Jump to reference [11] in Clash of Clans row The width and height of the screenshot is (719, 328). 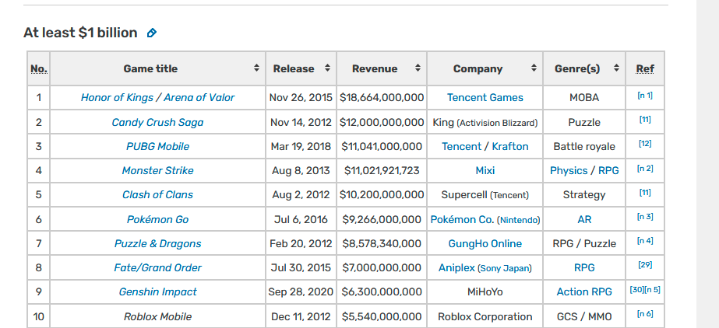645,193
